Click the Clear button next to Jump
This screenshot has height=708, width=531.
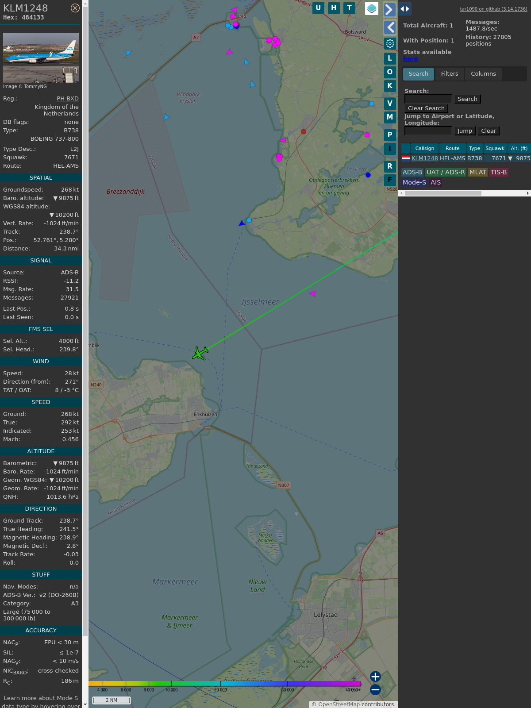[489, 131]
